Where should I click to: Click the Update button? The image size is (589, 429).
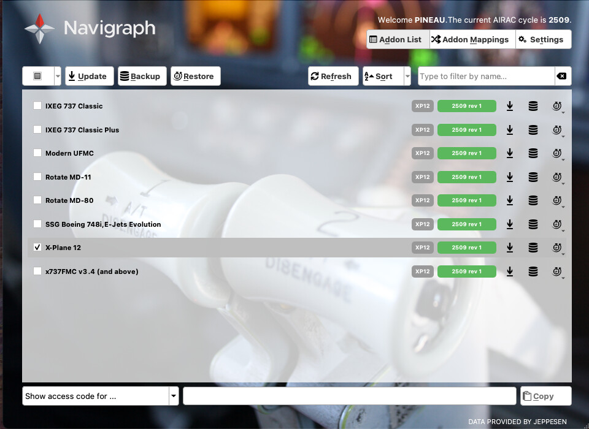(90, 76)
